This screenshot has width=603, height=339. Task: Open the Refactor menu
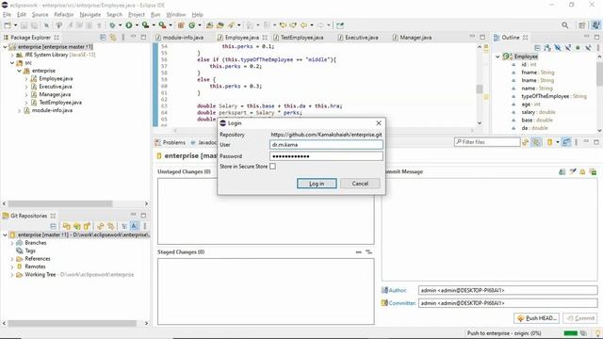[64, 15]
